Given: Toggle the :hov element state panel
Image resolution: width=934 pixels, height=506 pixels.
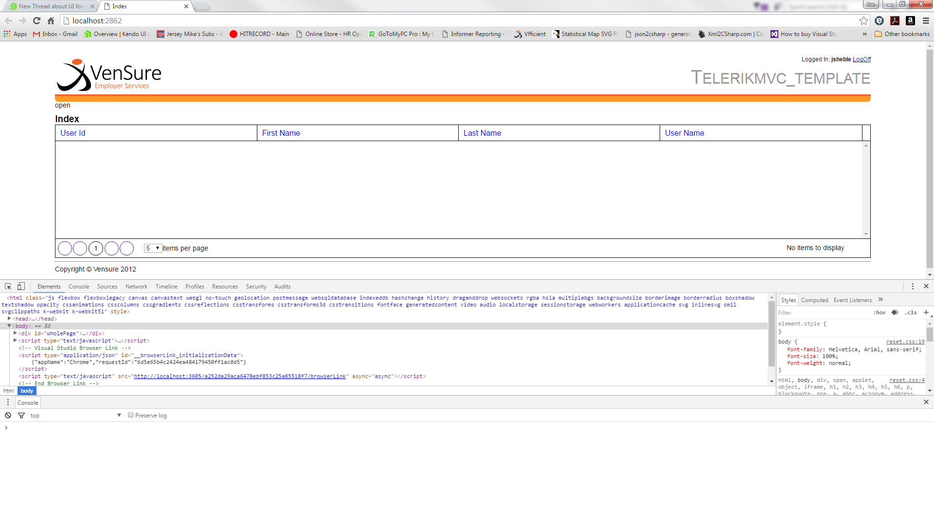Looking at the screenshot, I should coord(879,312).
